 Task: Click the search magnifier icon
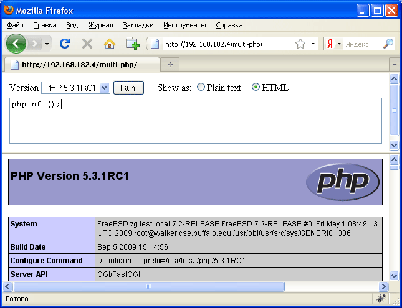point(388,44)
